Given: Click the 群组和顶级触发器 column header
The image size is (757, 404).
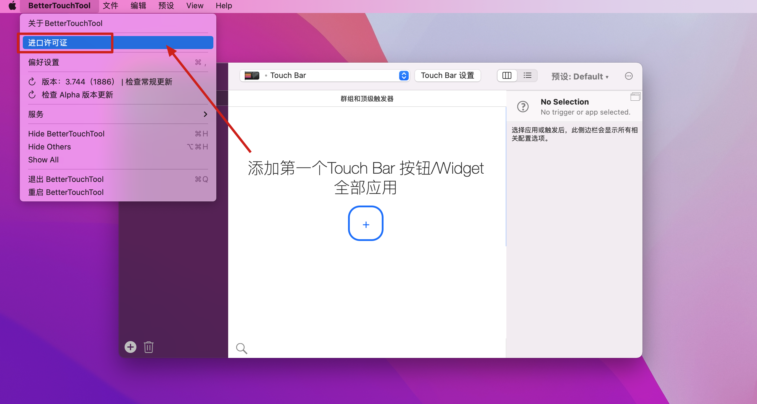Looking at the screenshot, I should [x=367, y=99].
